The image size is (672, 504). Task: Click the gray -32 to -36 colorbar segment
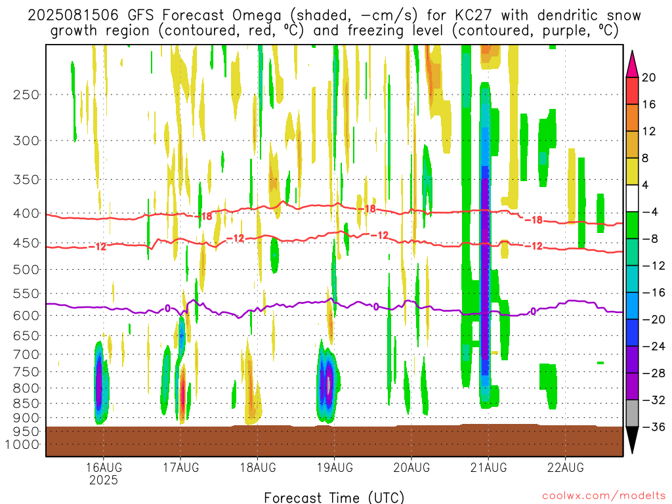click(632, 413)
